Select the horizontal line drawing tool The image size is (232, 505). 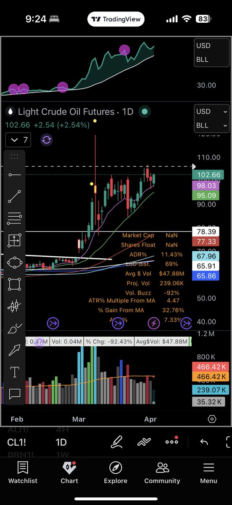tap(15, 175)
